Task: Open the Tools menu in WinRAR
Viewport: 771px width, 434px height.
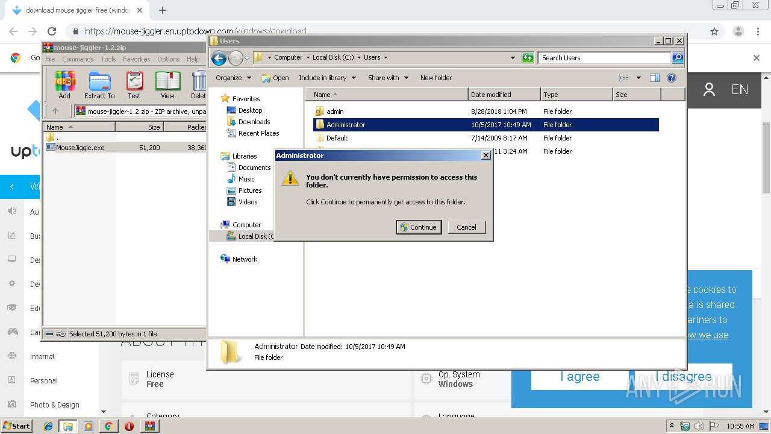Action: (108, 59)
